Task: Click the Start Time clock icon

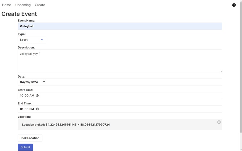Action: pos(37,96)
